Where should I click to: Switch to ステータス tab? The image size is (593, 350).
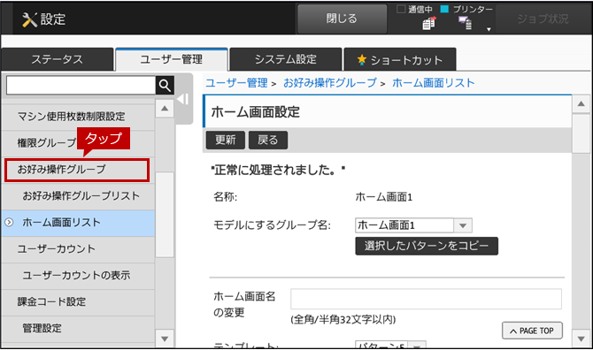pos(58,59)
